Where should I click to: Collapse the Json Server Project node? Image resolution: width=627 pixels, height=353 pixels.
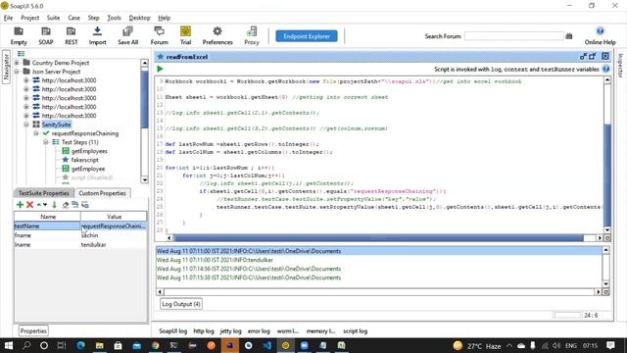(x=17, y=72)
